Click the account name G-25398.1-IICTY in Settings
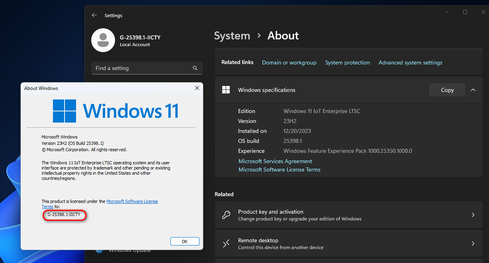Screen dimensions: 489x263 tap(140, 37)
